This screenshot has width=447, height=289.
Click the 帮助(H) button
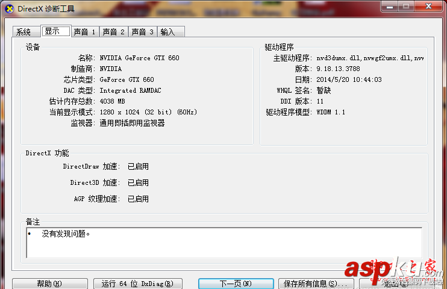(x=50, y=284)
